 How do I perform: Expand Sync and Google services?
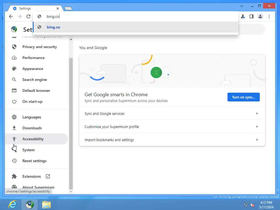(x=172, y=113)
